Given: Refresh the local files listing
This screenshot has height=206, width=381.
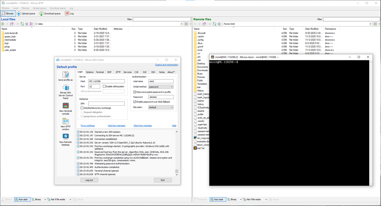Looking at the screenshot, I should click(x=22, y=24).
